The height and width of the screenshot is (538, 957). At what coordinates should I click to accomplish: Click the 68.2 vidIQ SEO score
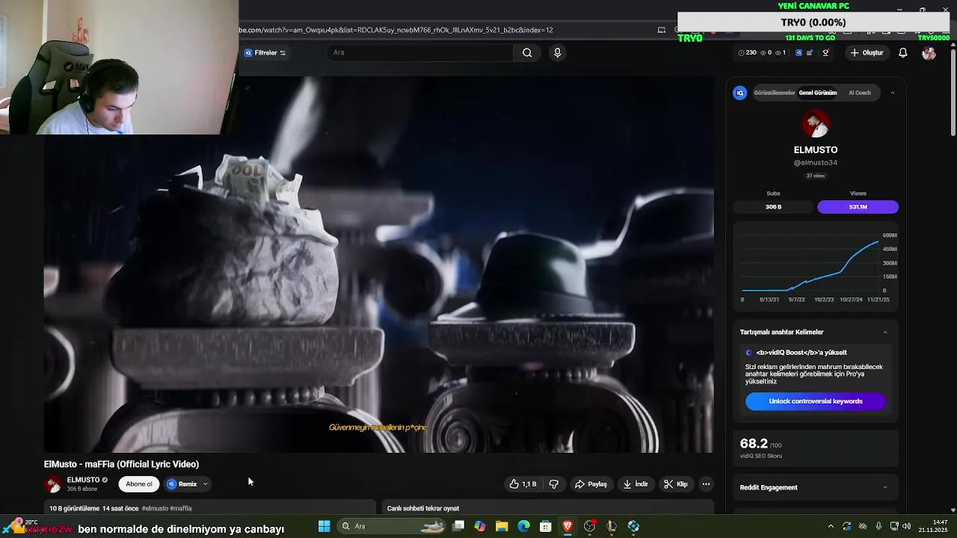pyautogui.click(x=754, y=444)
